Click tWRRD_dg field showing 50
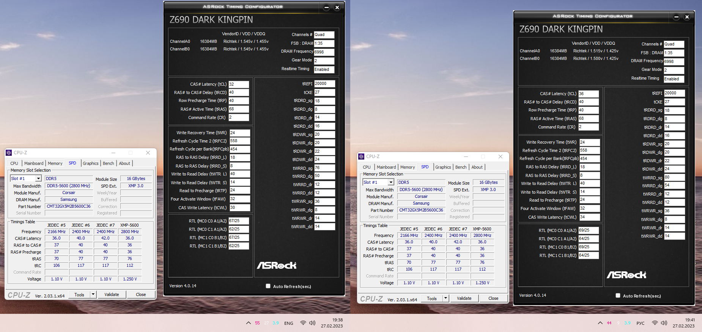Image resolution: width=702 pixels, height=332 pixels. (325, 176)
